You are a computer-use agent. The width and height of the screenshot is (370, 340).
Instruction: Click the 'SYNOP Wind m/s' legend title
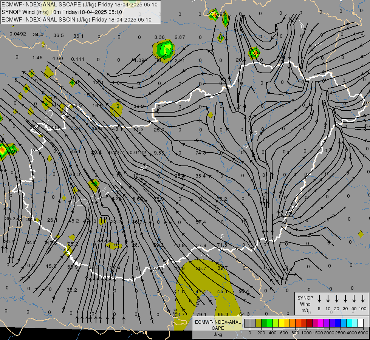click(x=305, y=304)
